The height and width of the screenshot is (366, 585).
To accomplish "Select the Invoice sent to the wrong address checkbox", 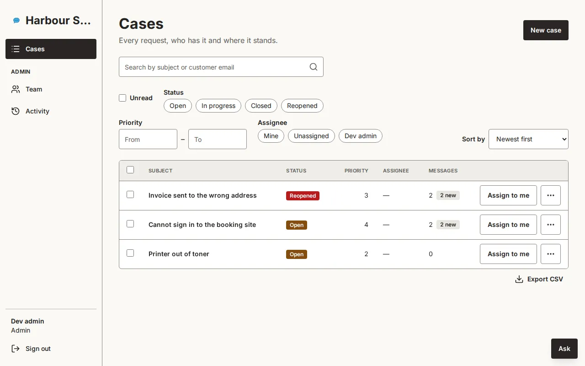I will click(x=130, y=194).
